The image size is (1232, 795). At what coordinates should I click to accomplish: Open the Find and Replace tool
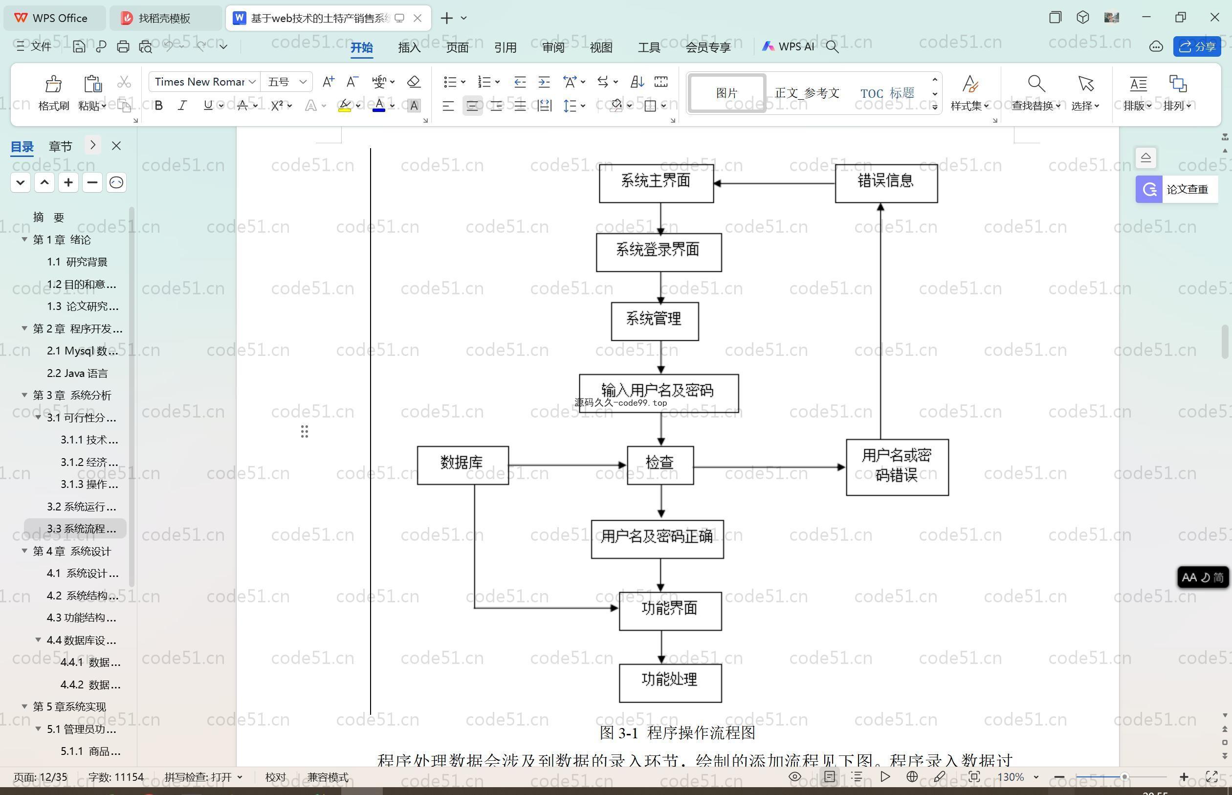pyautogui.click(x=1036, y=93)
